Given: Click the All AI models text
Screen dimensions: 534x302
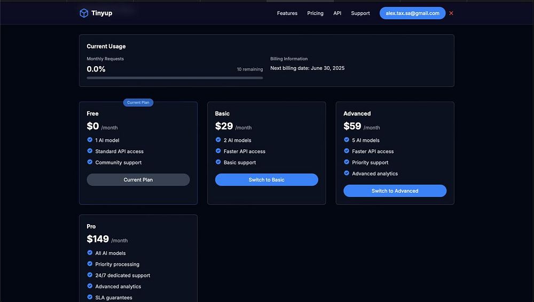Looking at the screenshot, I should tap(111, 253).
